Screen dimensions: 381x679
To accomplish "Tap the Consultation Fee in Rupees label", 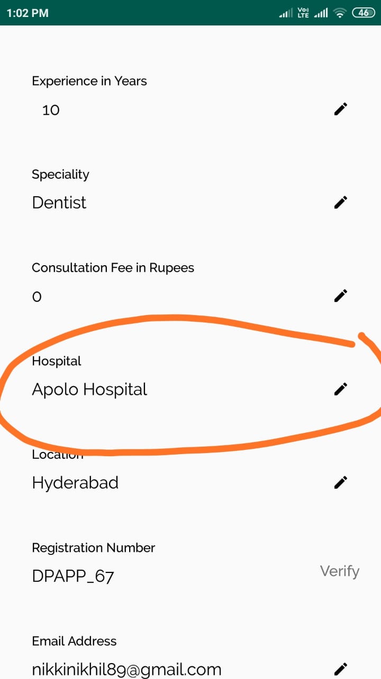I will coord(113,268).
